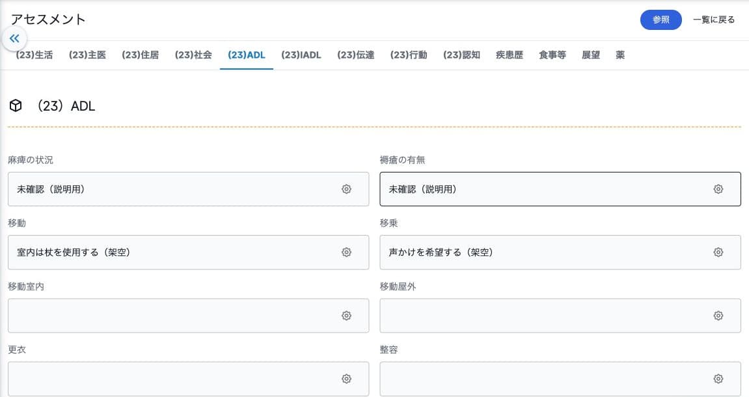The height and width of the screenshot is (397, 749).
Task: Open settings gear for 麻痺の状況 field
Action: pos(346,189)
